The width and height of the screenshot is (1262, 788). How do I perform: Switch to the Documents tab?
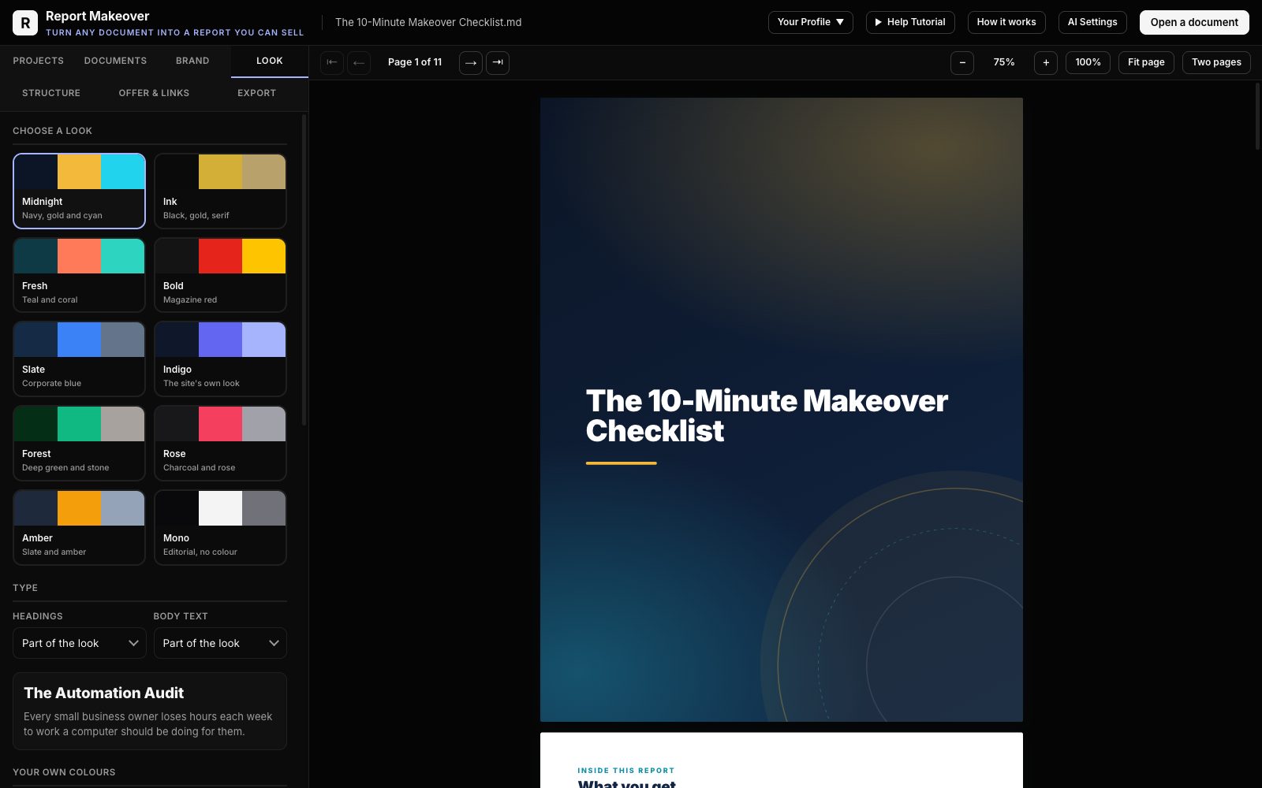115,61
